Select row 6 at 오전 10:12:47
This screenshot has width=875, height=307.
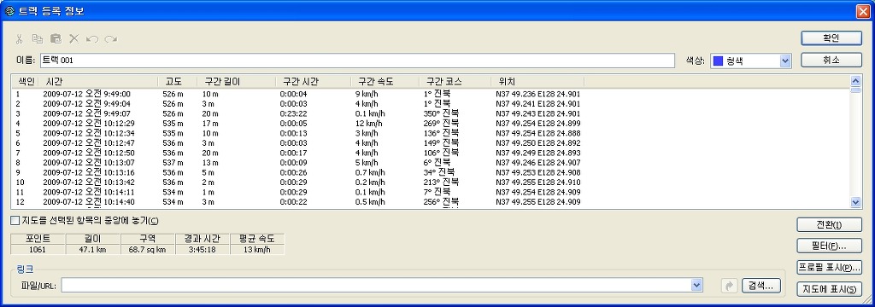point(431,142)
